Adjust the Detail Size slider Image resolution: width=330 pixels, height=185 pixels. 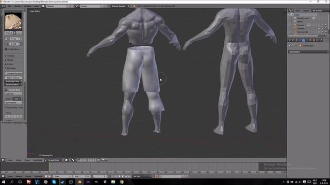click(x=13, y=78)
